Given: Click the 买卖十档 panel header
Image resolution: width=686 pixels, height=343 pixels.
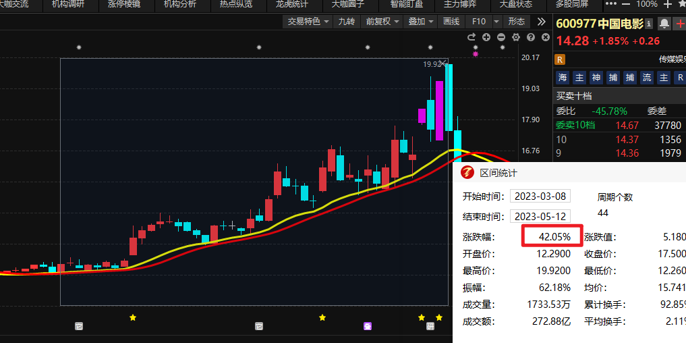Looking at the screenshot, I should pyautogui.click(x=620, y=96).
